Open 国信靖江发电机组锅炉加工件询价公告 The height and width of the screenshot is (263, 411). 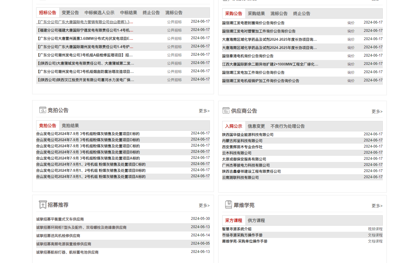[x=261, y=81]
